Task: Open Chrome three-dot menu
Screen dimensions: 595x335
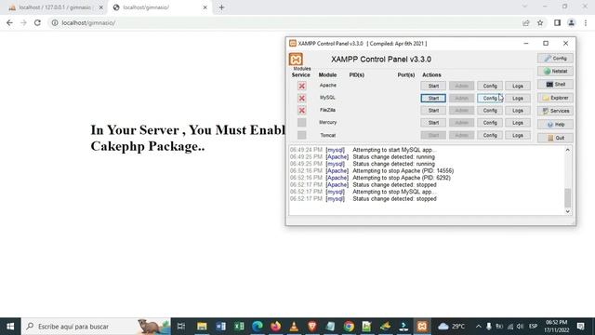Action: [x=586, y=22]
